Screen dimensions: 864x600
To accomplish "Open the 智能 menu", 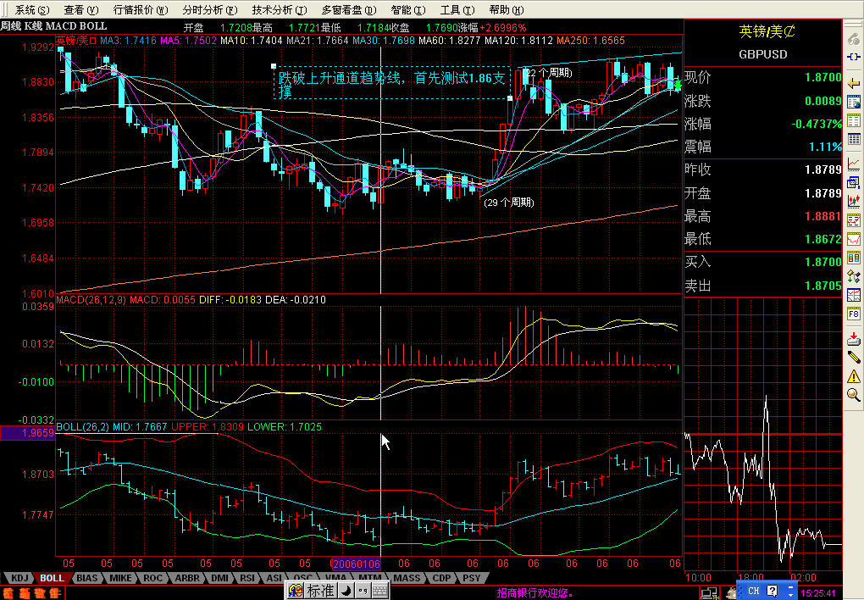I will coord(407,10).
